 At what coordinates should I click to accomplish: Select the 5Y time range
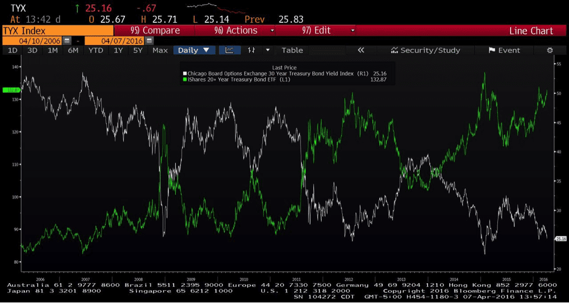(138, 50)
